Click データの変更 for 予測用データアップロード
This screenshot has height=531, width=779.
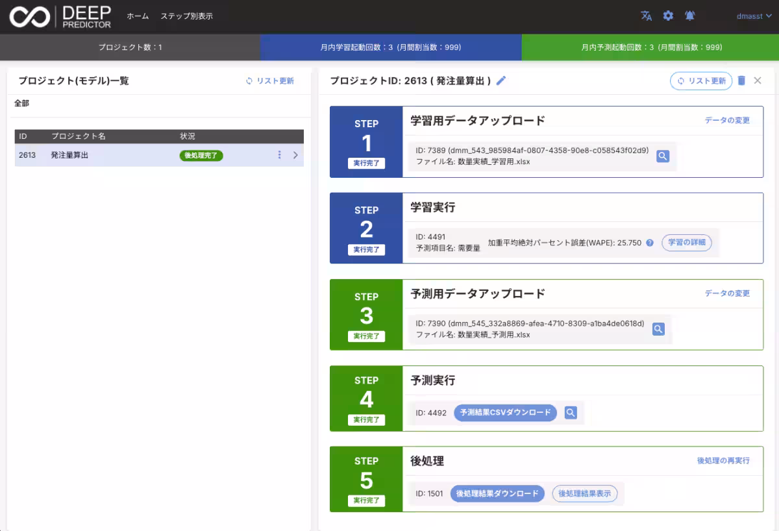[727, 293]
